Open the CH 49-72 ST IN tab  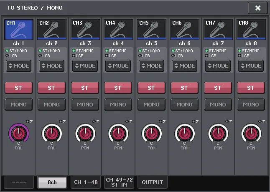pyautogui.click(x=119, y=182)
